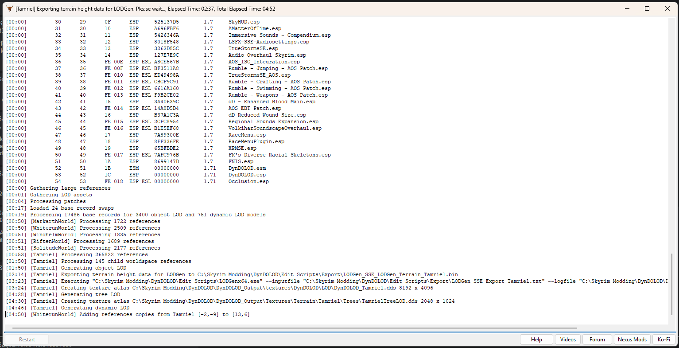679x348 pixels.
Task: Select the Occlusion.esp entry
Action: click(248, 181)
